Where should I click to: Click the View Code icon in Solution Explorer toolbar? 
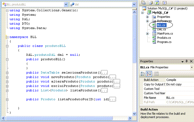click(x=164, y=3)
